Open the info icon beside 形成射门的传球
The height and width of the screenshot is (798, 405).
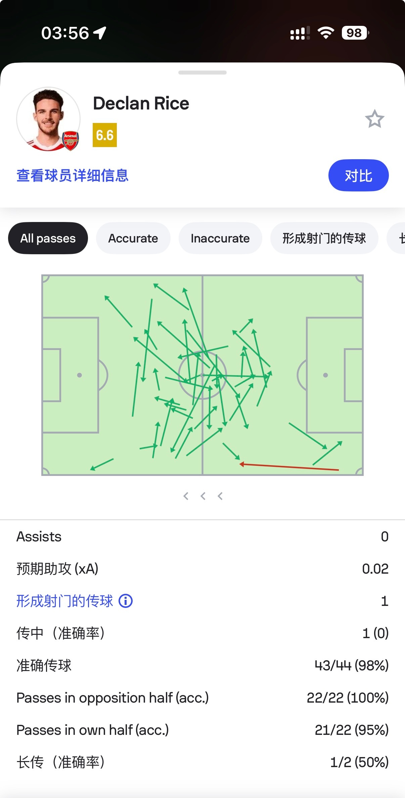point(126,601)
